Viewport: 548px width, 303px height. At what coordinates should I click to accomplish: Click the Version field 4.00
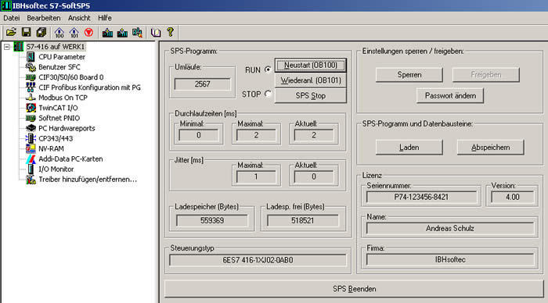coord(512,197)
